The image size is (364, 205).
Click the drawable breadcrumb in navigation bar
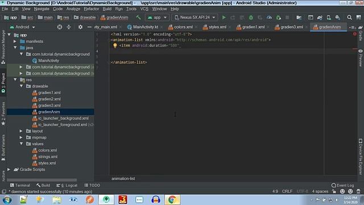pos(85,18)
